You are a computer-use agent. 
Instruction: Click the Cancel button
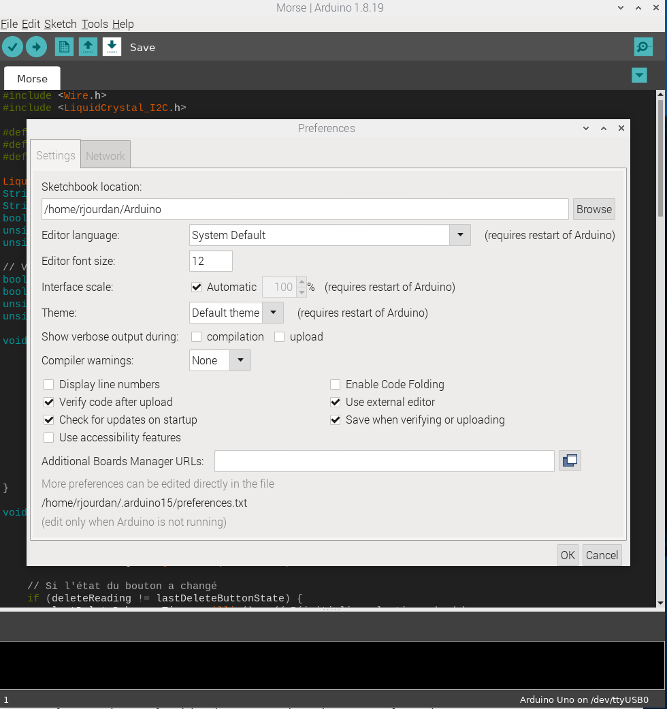602,555
